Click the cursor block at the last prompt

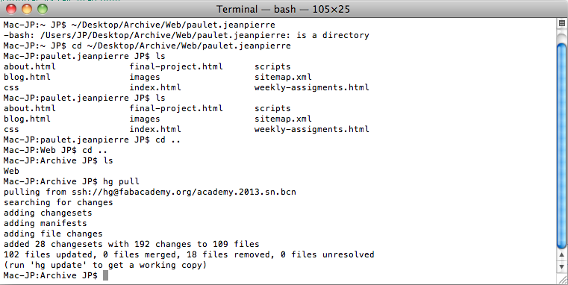point(105,275)
